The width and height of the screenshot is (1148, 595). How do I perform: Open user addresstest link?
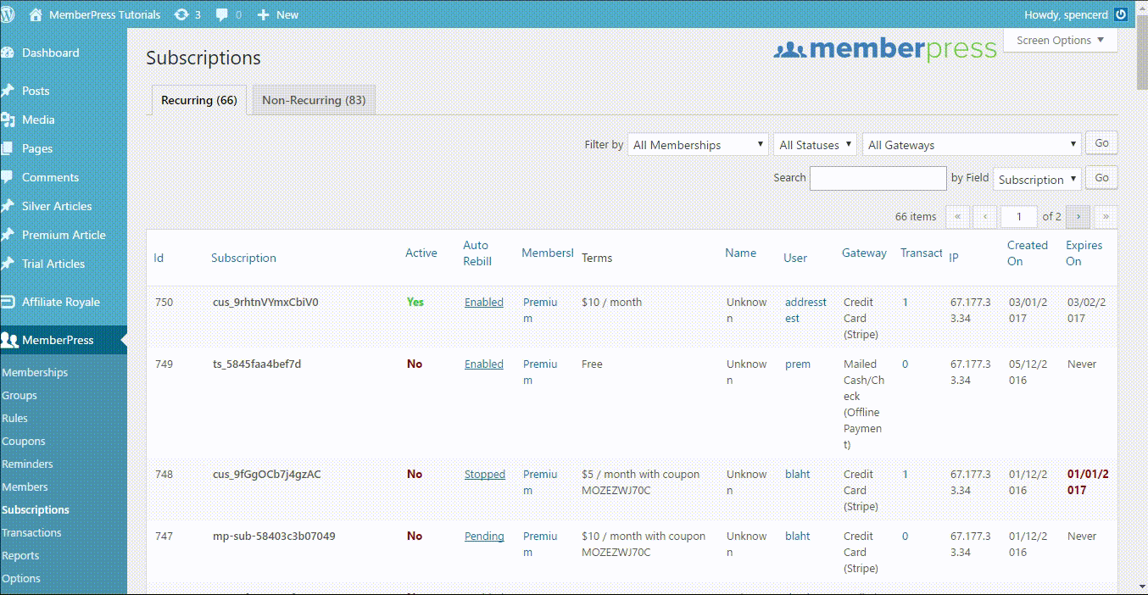click(x=805, y=310)
